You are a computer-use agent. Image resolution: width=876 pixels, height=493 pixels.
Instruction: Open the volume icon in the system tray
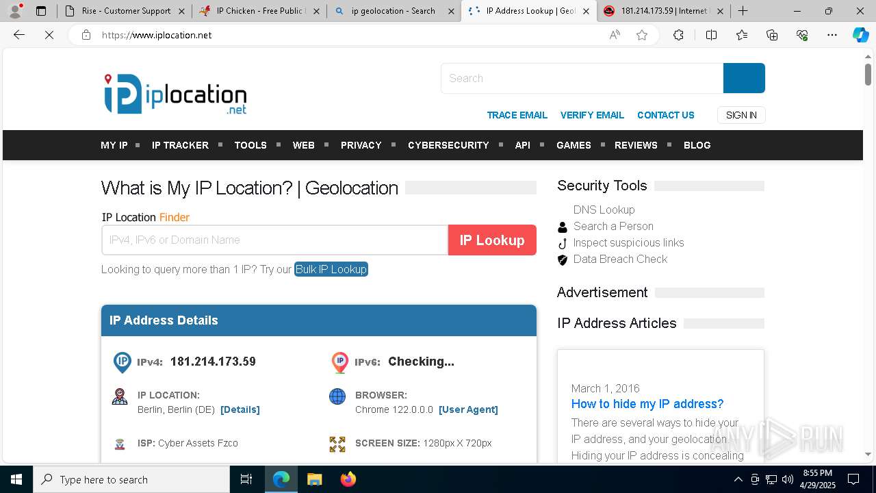tap(787, 479)
